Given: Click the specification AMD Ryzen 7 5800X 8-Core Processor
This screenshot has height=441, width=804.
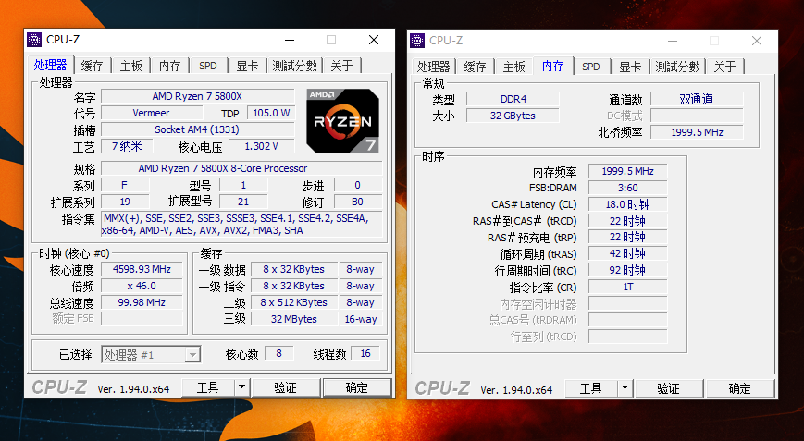Looking at the screenshot, I should 242,168.
